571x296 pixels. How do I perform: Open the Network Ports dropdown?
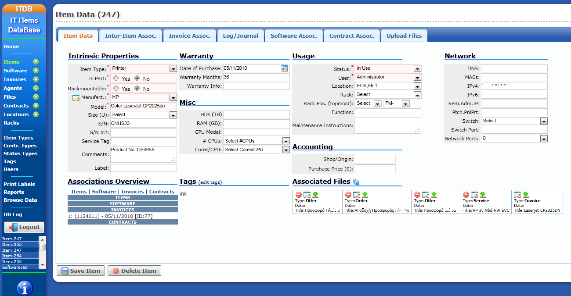(514, 139)
